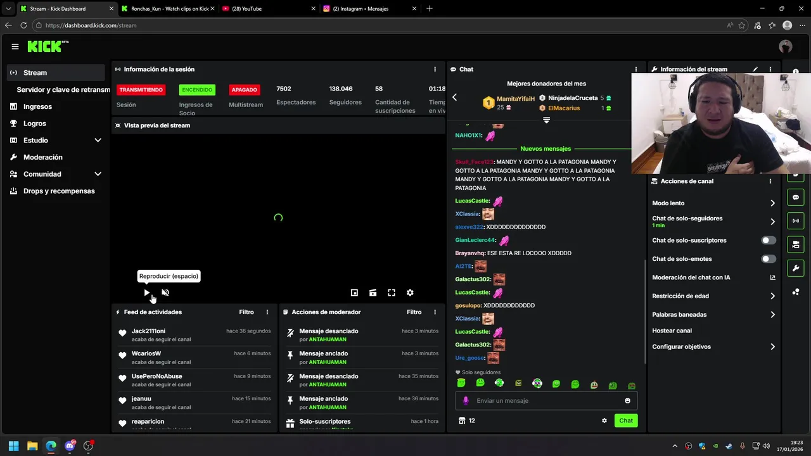Click the green Chat send button
Image resolution: width=811 pixels, height=456 pixels.
tap(626, 421)
